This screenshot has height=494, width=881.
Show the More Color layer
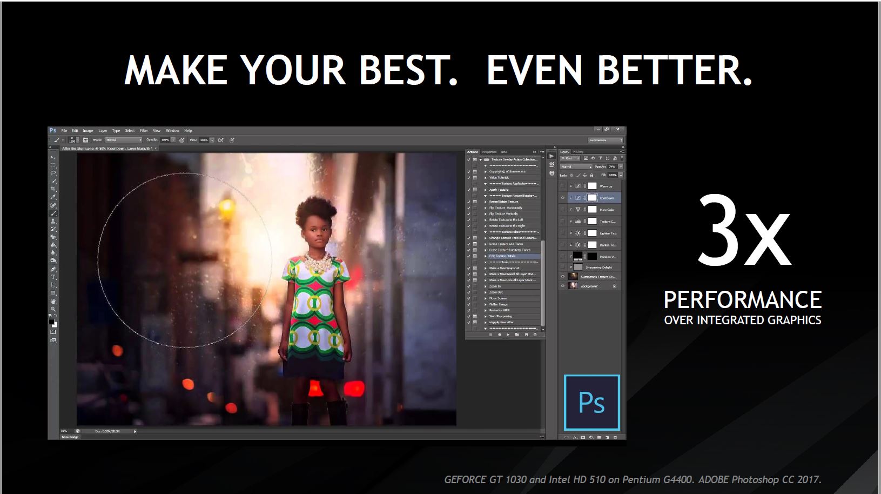[x=563, y=210]
